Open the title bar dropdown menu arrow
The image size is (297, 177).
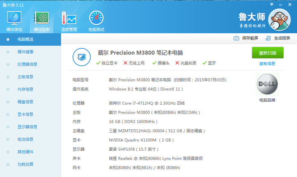click(271, 5)
